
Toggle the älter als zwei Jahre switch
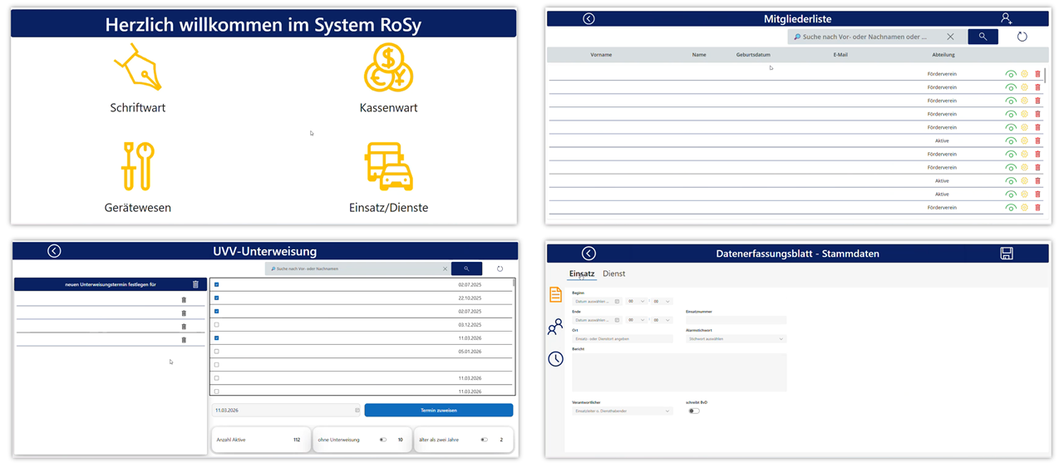484,440
